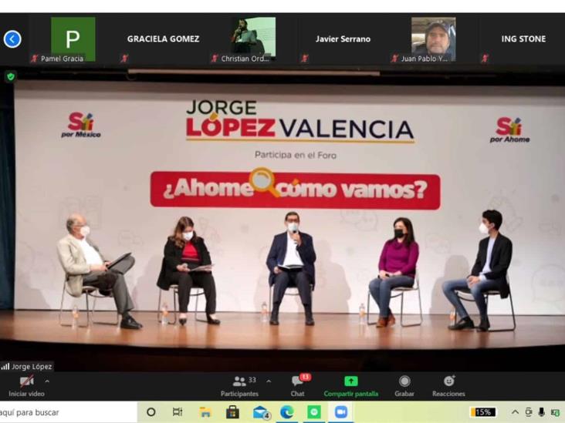This screenshot has height=423, width=565.
Task: Start recording with Grabar
Action: 404,386
